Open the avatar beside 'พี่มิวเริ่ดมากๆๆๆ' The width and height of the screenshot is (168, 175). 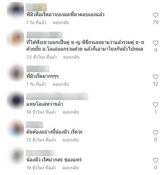point(16,72)
